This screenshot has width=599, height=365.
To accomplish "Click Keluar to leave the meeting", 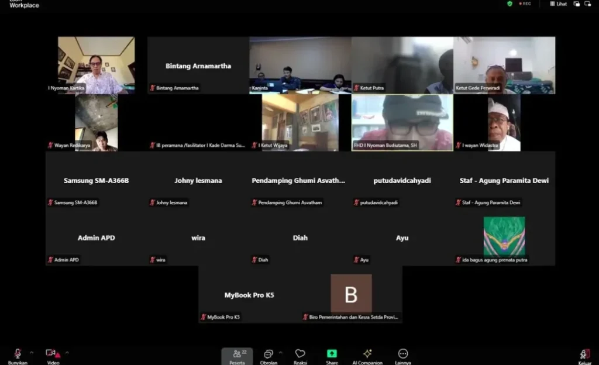I will click(x=584, y=356).
